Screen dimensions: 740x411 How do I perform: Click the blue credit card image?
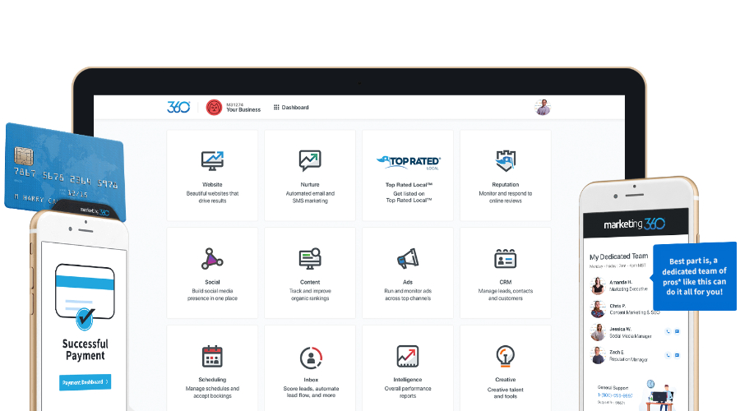[x=64, y=170]
